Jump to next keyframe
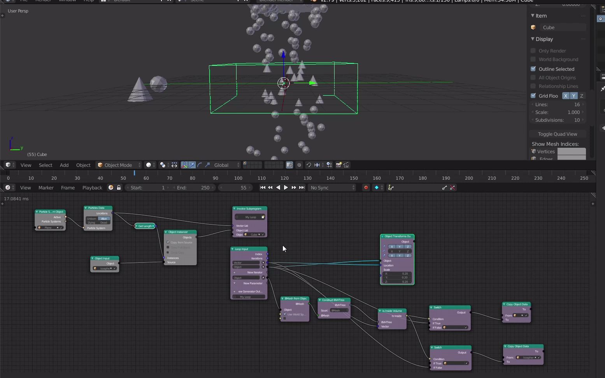This screenshot has height=378, width=605. [x=294, y=187]
